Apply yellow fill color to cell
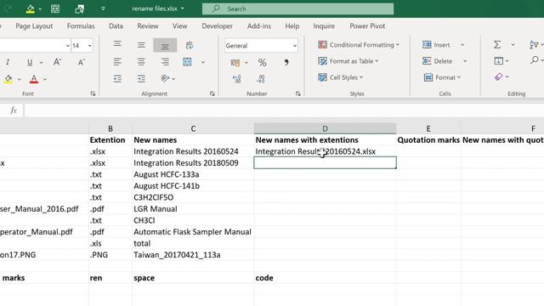544x306 pixels. click(x=8, y=79)
